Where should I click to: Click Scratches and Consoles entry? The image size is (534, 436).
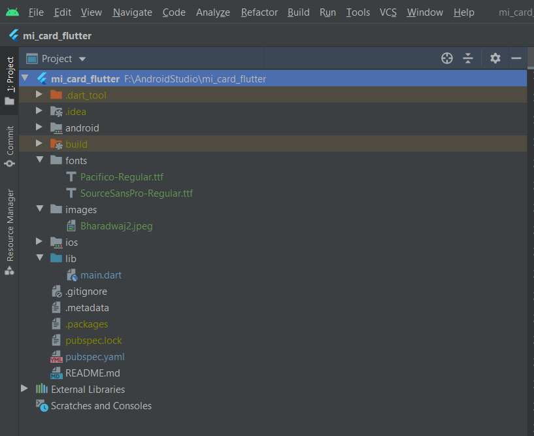pyautogui.click(x=101, y=406)
